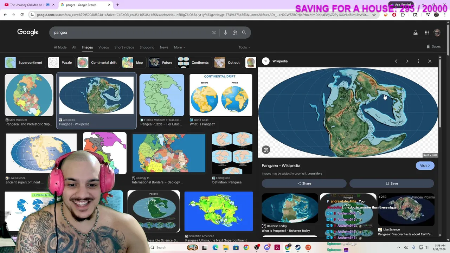Close the pangea Google Search tab
The height and width of the screenshot is (253, 450).
(109, 5)
